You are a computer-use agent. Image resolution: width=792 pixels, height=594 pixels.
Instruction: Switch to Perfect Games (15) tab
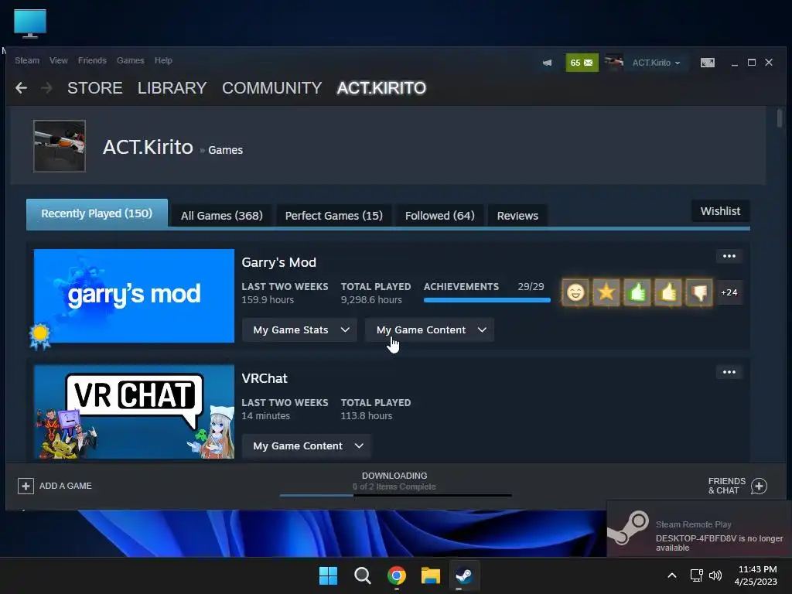click(x=334, y=216)
